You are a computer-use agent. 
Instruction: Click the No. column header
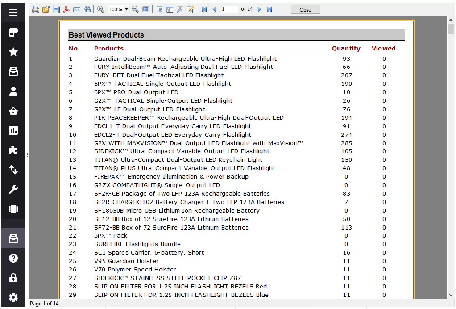[74, 49]
